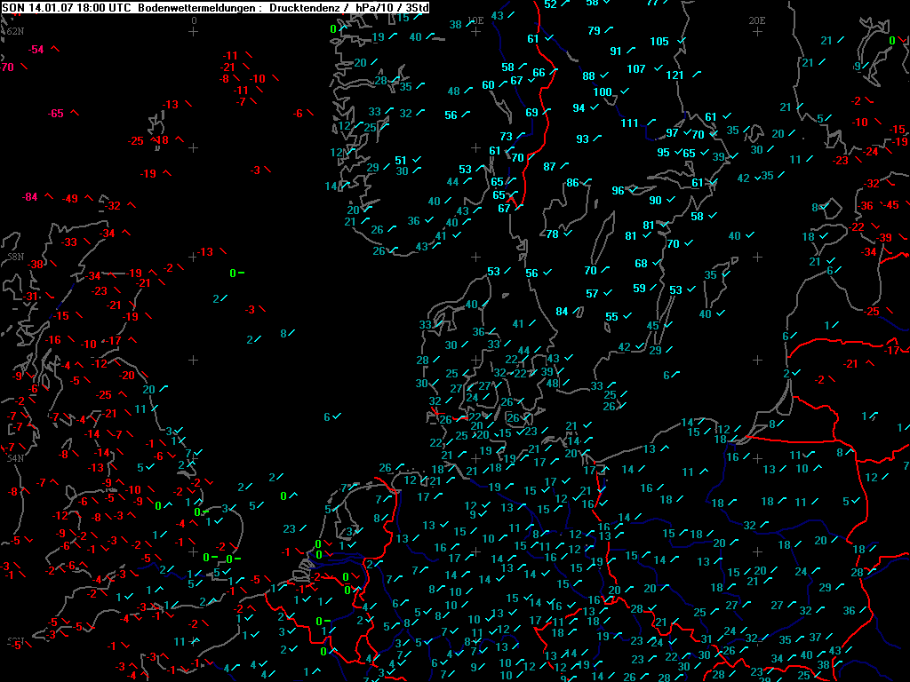Select the cyan station value 96
Screen dimensions: 910x682
619,191
